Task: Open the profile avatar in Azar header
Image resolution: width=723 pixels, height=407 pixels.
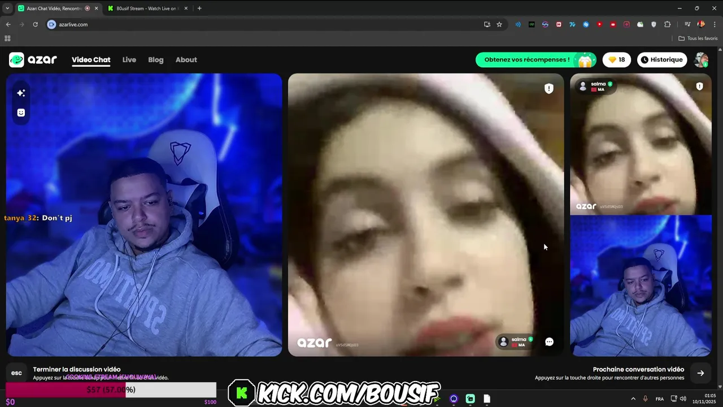Action: [701, 60]
